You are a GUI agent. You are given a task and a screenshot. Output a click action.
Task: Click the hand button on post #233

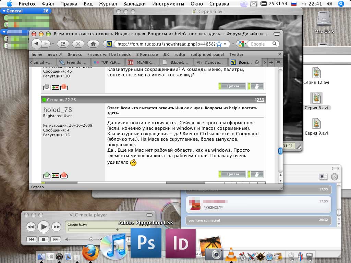click(x=256, y=174)
